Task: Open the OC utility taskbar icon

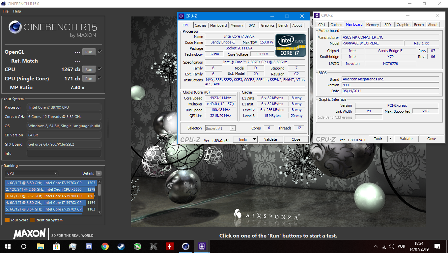Action: (153, 246)
